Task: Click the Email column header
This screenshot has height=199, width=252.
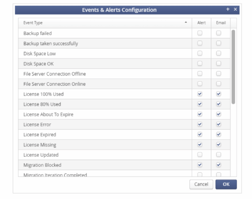Action: pyautogui.click(x=221, y=23)
